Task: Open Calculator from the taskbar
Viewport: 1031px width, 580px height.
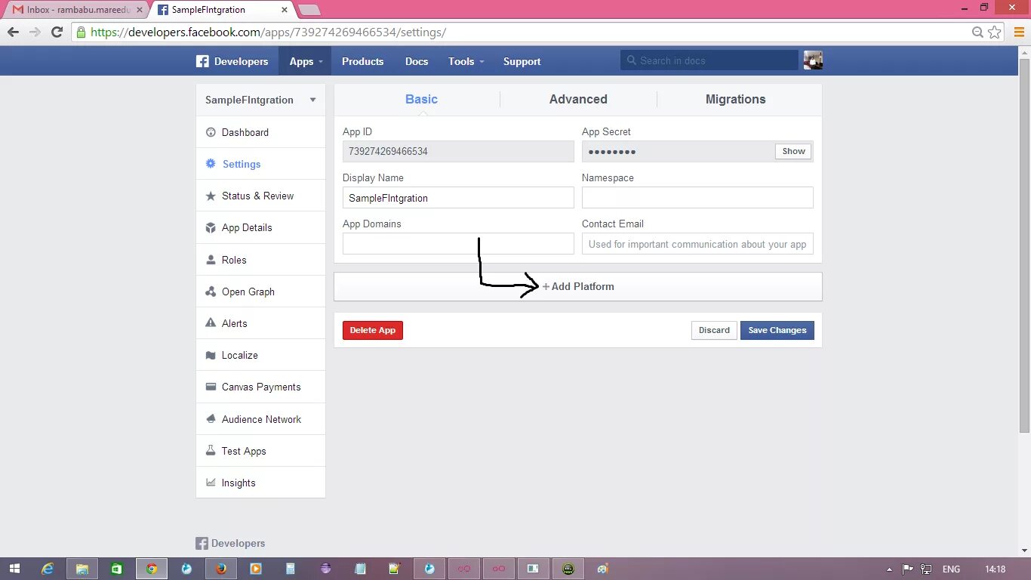Action: [291, 569]
